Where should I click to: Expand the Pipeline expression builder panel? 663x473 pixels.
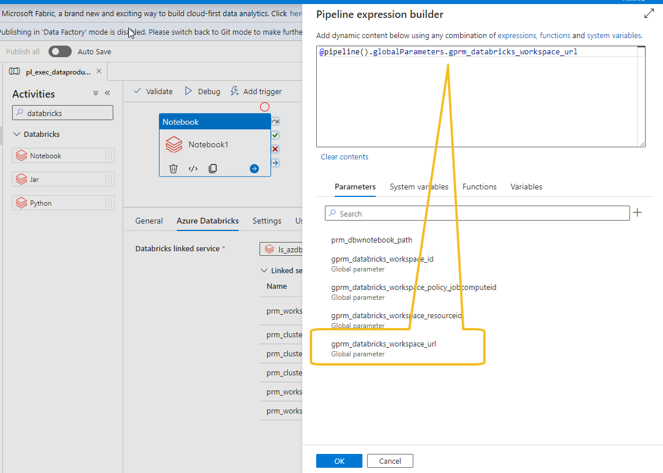point(649,14)
